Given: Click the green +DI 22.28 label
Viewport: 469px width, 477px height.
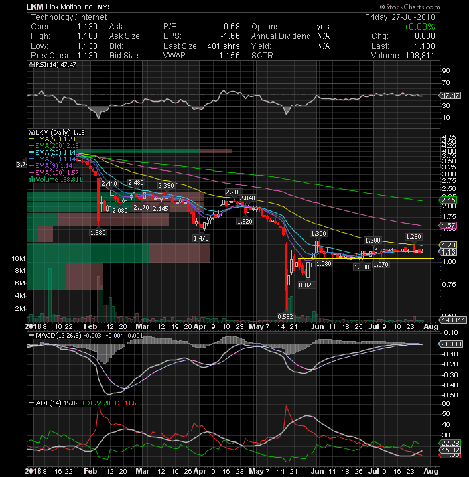Looking at the screenshot, I should click(96, 403).
